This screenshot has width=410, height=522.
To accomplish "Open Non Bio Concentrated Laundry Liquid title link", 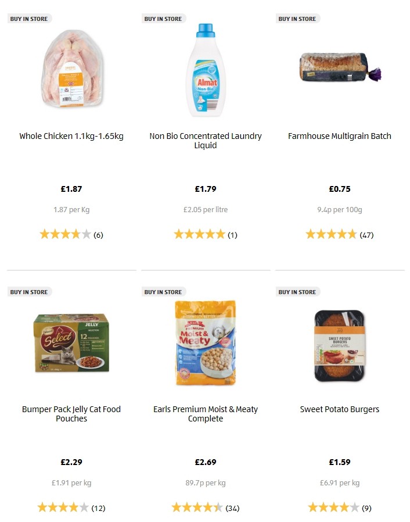I will [x=206, y=141].
